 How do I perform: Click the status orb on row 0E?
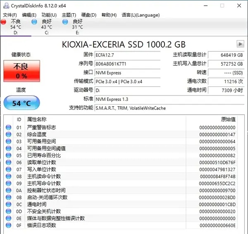point(8,218)
